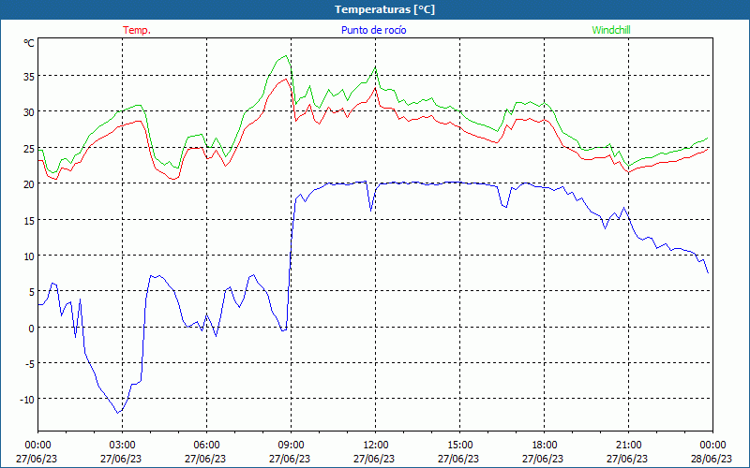Select the y-axis label 0
The width and height of the screenshot is (750, 468).
32,329
